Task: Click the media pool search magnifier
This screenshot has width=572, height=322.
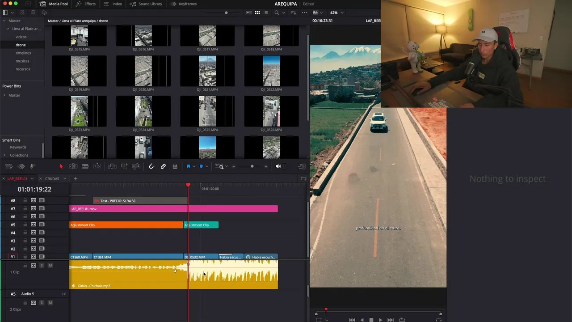Action: 277,13
